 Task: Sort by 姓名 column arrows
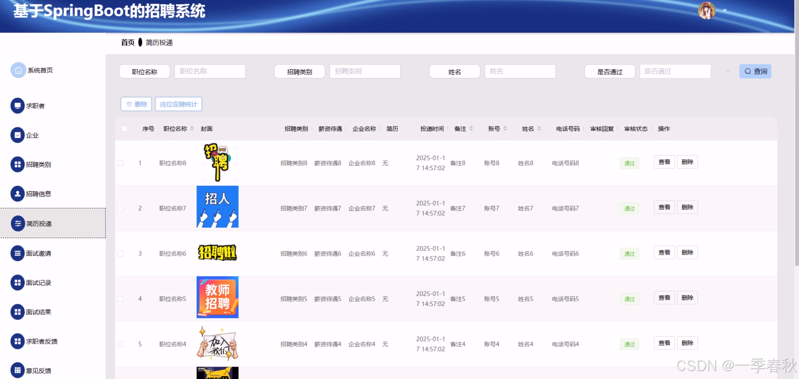click(539, 129)
